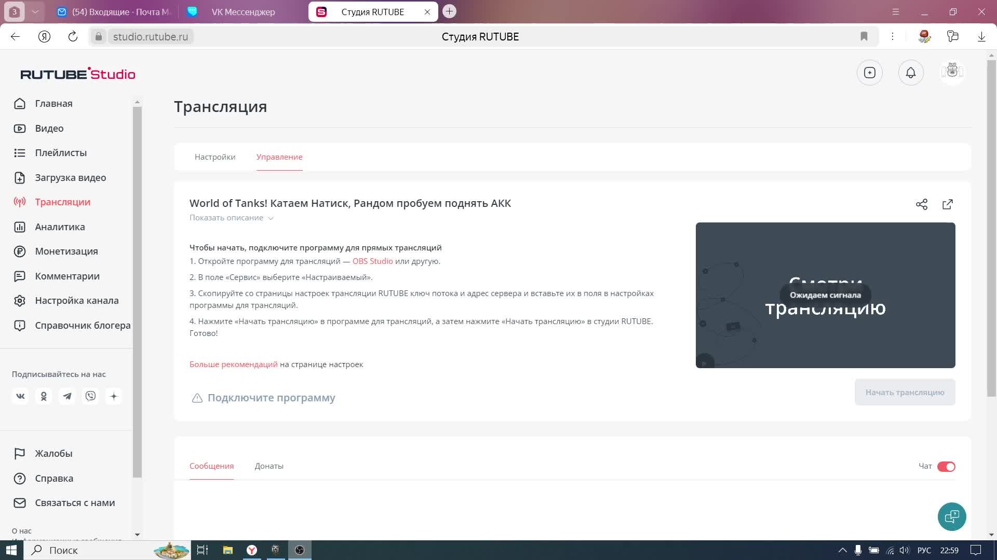997x560 pixels.
Task: Switch to Настройки tab
Action: click(x=215, y=157)
